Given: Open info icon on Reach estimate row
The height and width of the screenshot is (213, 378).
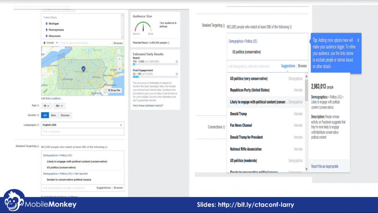Looking at the screenshot, I should [x=177, y=62].
